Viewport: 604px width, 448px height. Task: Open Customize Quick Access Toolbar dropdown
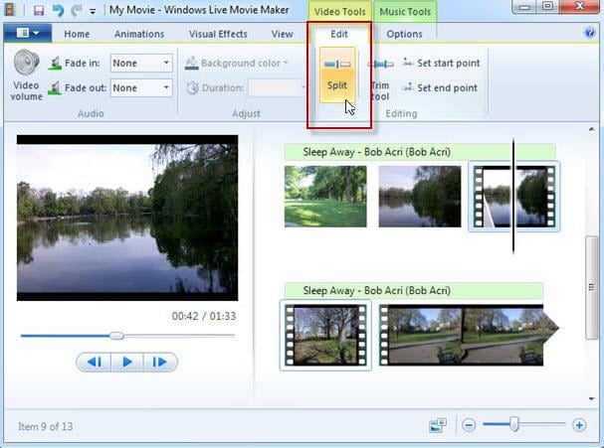point(93,11)
